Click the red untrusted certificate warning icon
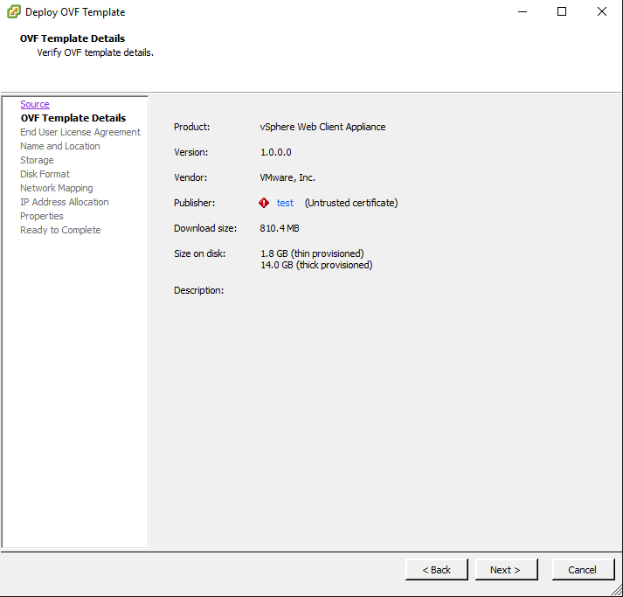 [264, 203]
